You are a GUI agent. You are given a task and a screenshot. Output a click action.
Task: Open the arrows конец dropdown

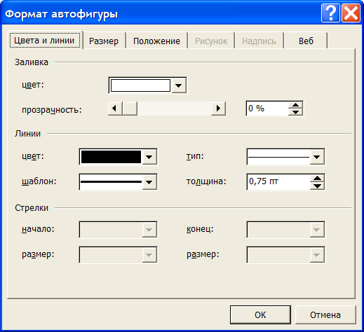tap(285, 230)
